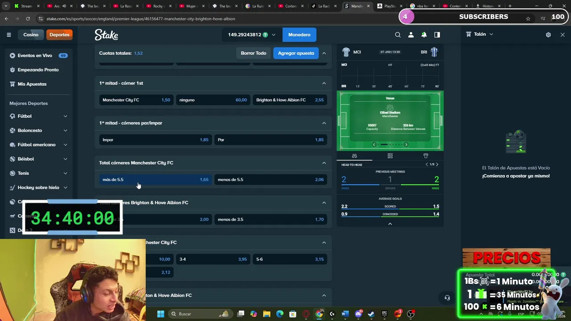
Task: Open Word from the taskbar
Action: [345, 314]
